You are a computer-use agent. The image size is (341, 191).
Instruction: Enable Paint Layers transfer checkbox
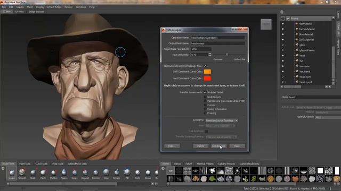point(205,101)
